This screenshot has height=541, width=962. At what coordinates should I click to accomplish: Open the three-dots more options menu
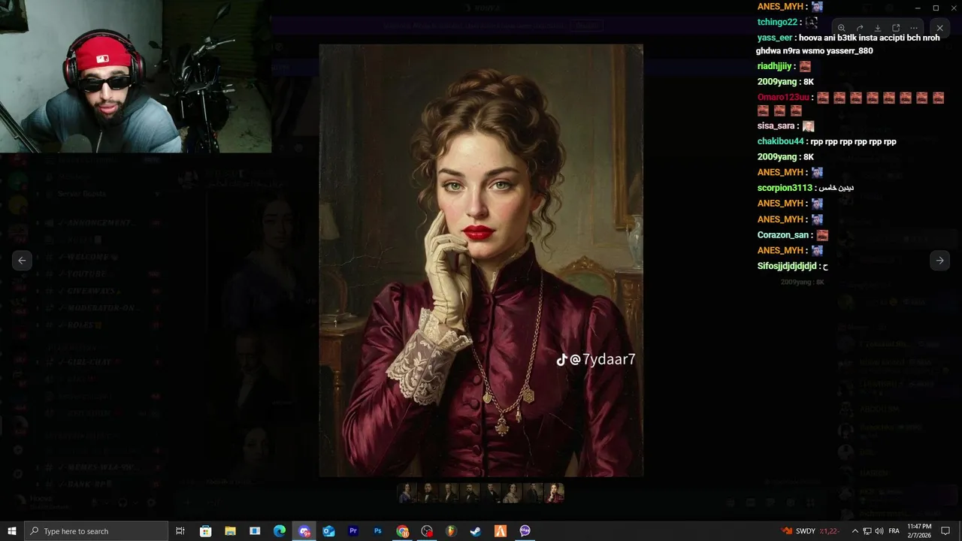coord(914,28)
